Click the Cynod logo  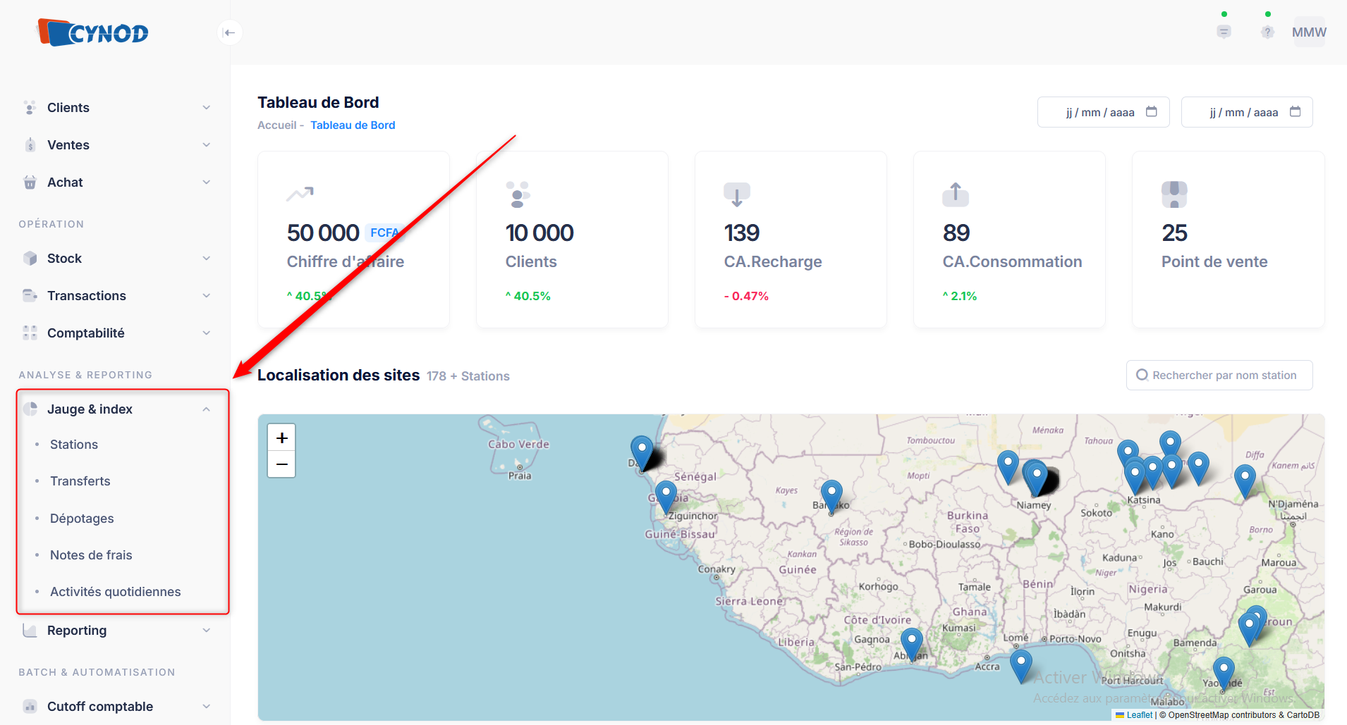pos(93,32)
